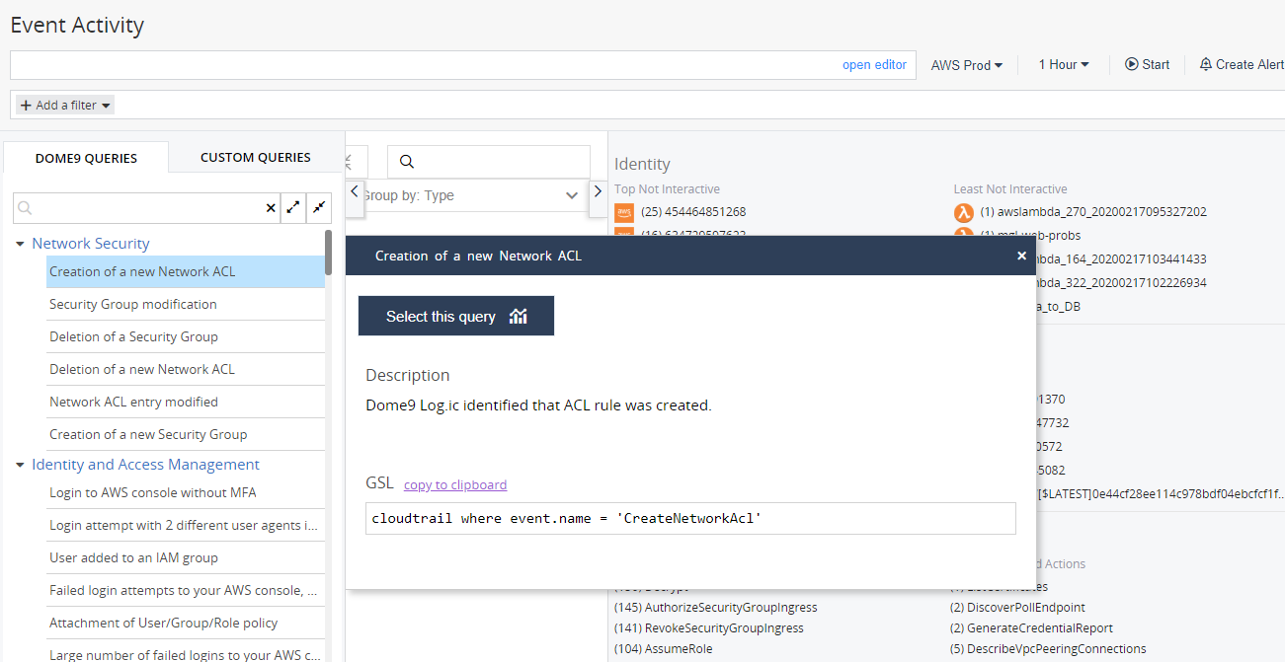Collapse Identity and Access Management category
Image resolution: width=1285 pixels, height=662 pixels.
pos(20,465)
